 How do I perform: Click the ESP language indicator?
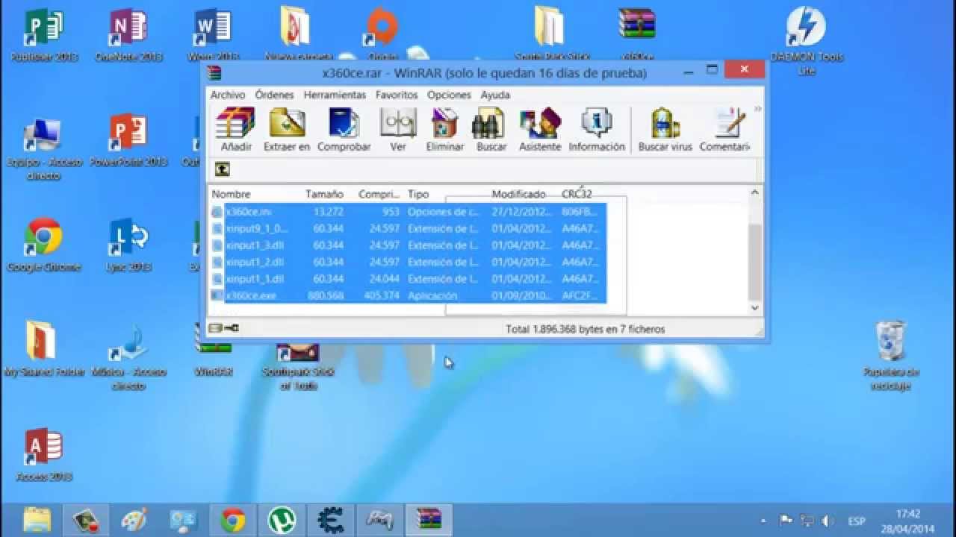[857, 521]
